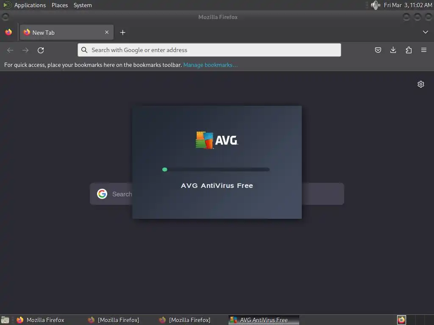Image resolution: width=434 pixels, height=325 pixels.
Task: Reload the current page
Action: coord(41,50)
